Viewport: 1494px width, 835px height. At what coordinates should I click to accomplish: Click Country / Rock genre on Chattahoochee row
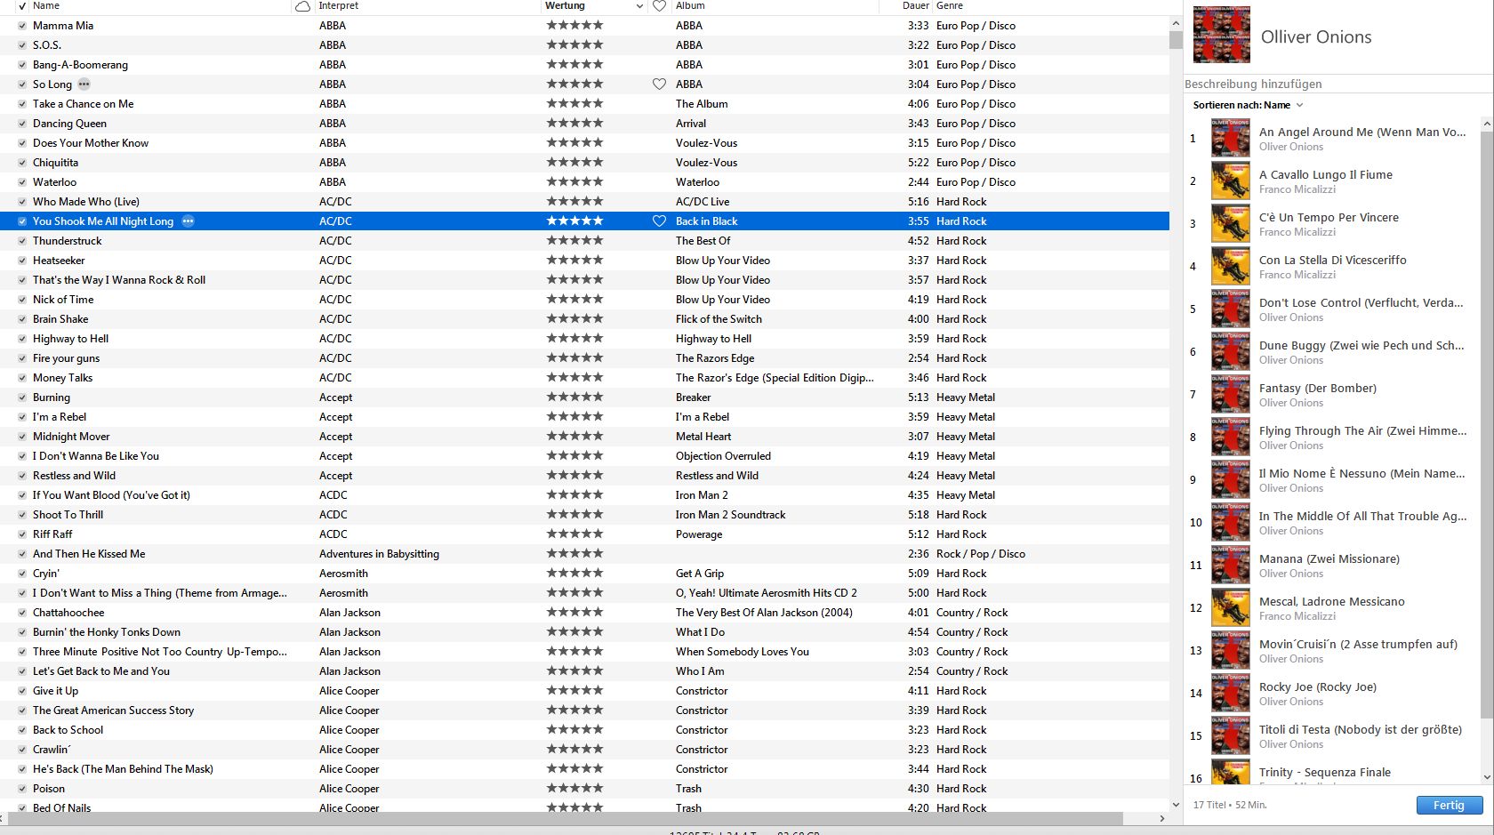point(972,613)
